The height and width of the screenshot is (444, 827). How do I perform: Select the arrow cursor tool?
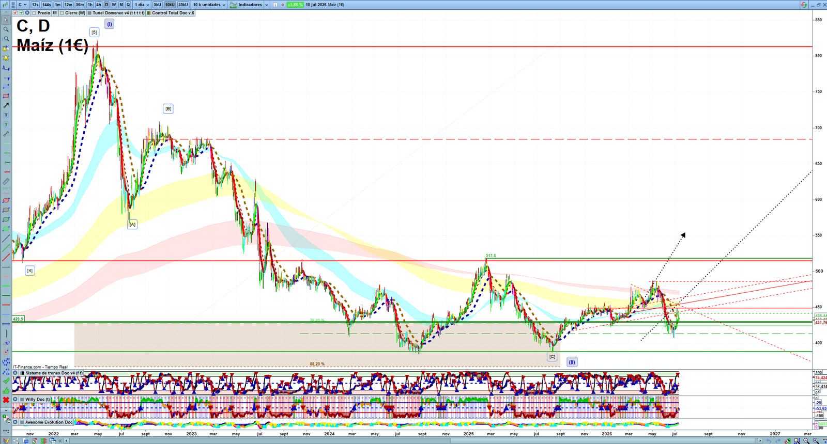[6, 20]
